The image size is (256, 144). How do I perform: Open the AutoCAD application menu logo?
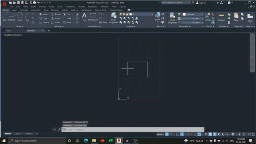4,4
